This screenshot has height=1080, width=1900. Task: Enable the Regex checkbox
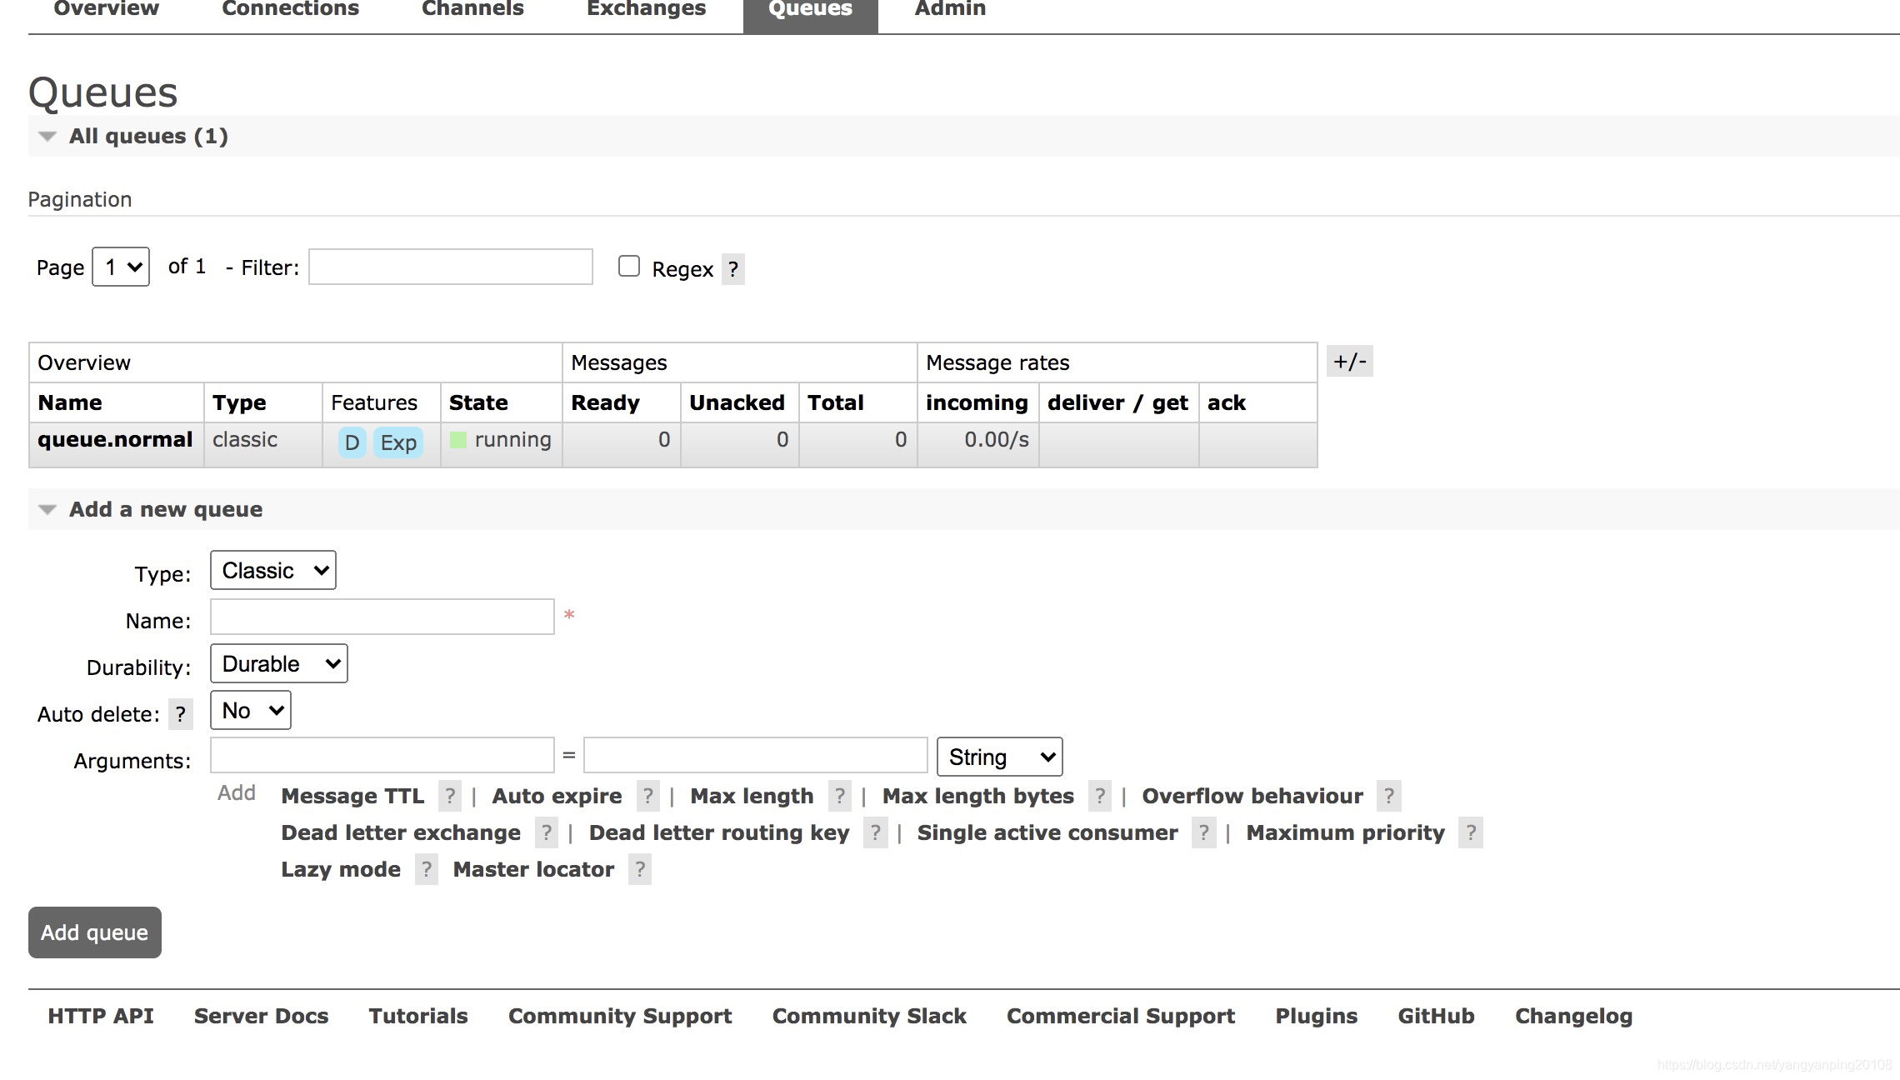click(629, 266)
